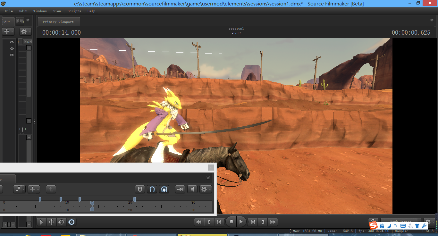Screen dimensions: 438x236
Task: Hide the third item using its eye icon
Action: [x=12, y=55]
